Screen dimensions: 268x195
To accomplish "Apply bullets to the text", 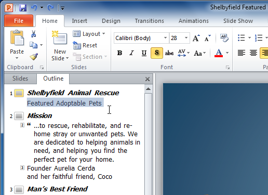I will (242, 37).
